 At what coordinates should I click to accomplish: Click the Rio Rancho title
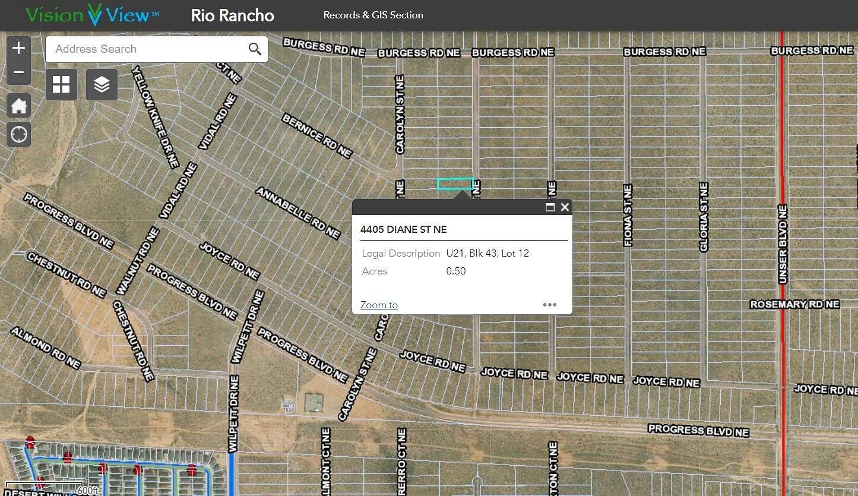tap(232, 15)
